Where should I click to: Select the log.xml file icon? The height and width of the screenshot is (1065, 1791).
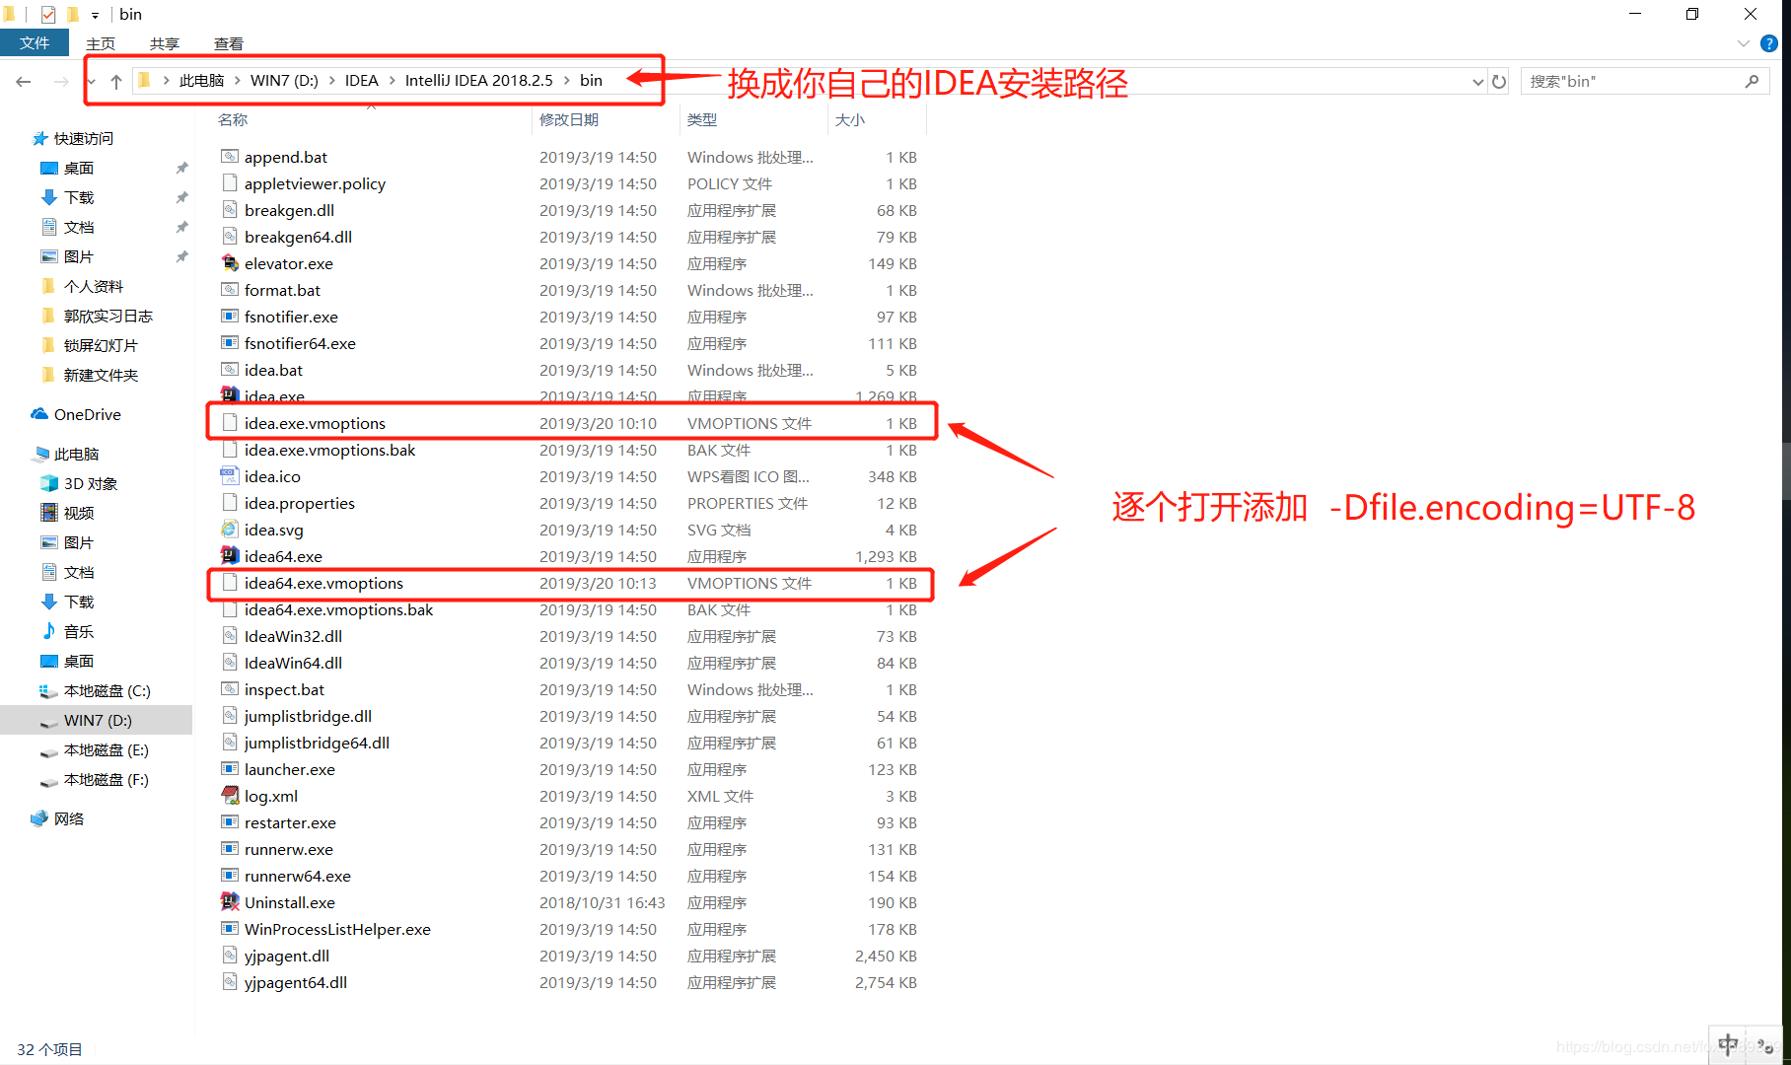click(x=230, y=795)
